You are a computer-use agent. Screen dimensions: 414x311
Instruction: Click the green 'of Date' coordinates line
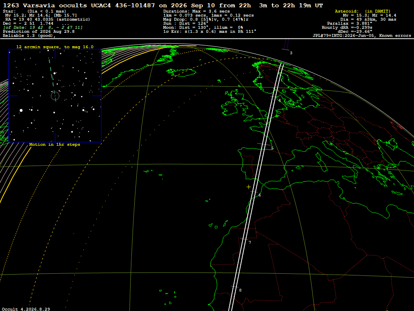(43, 28)
